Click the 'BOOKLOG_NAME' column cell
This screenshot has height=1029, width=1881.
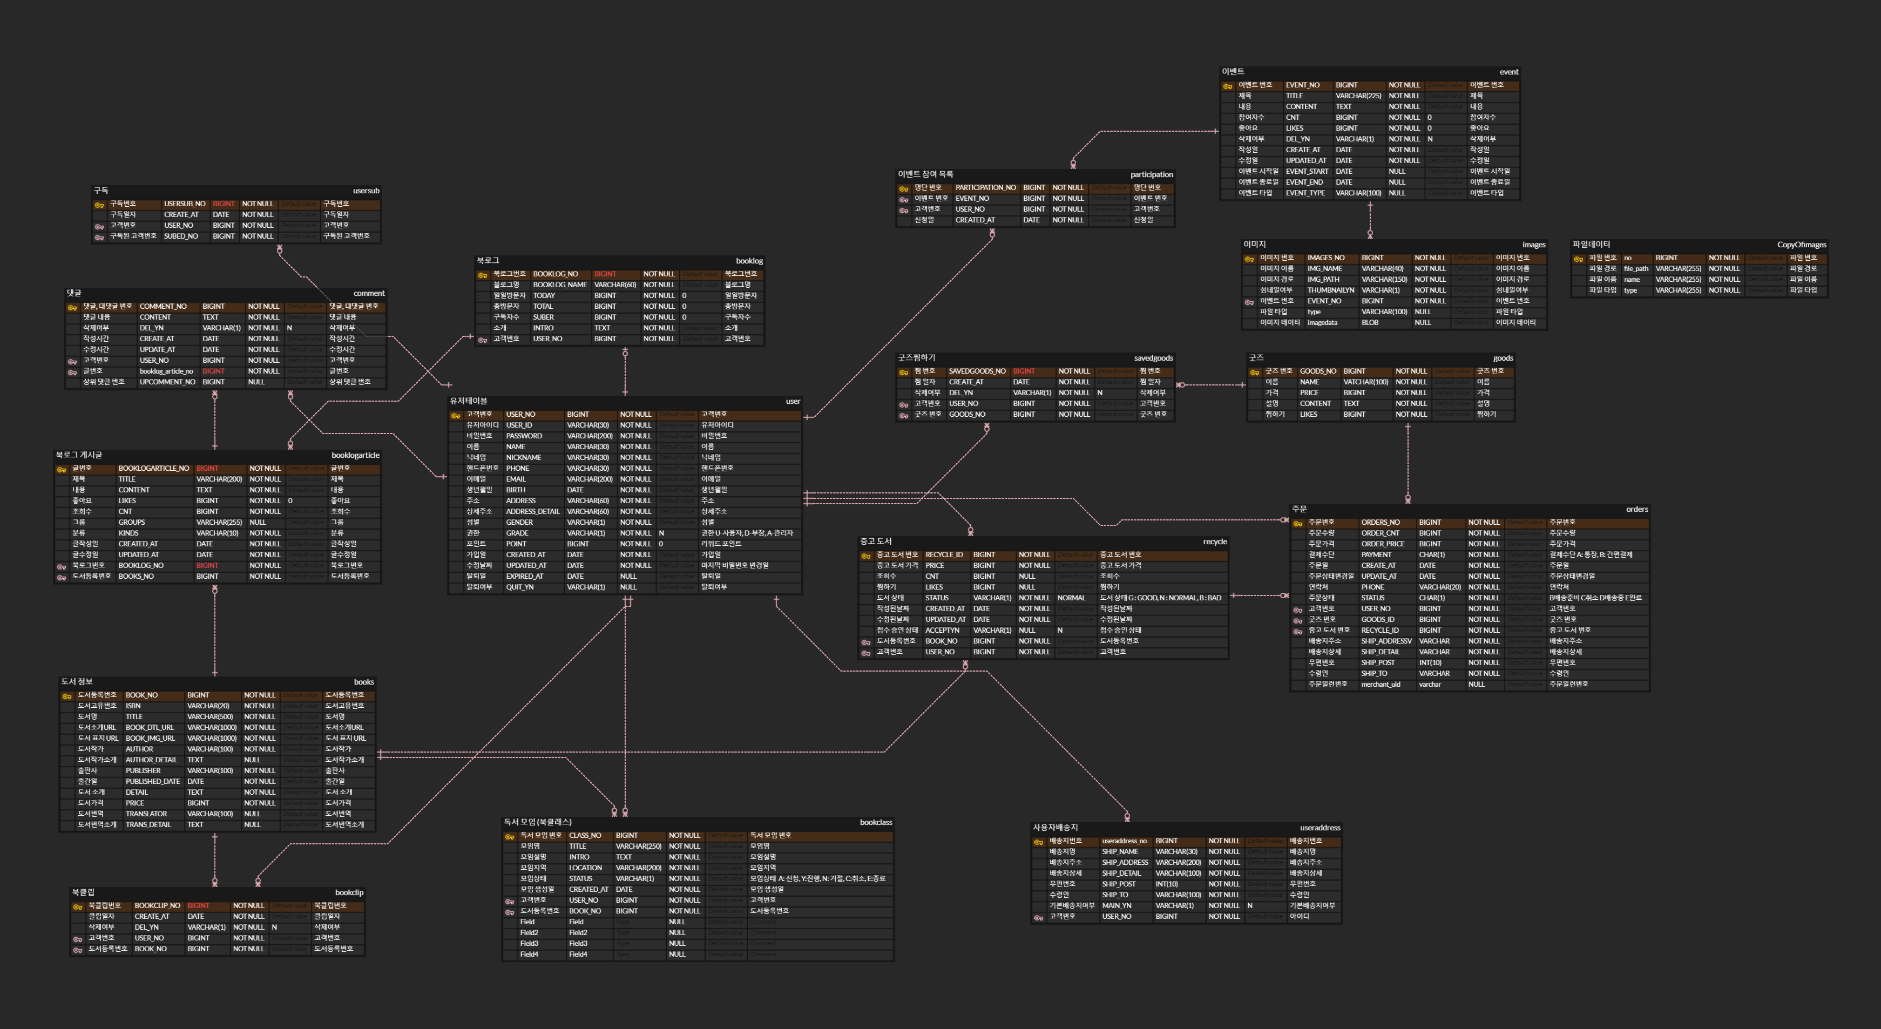coord(560,285)
